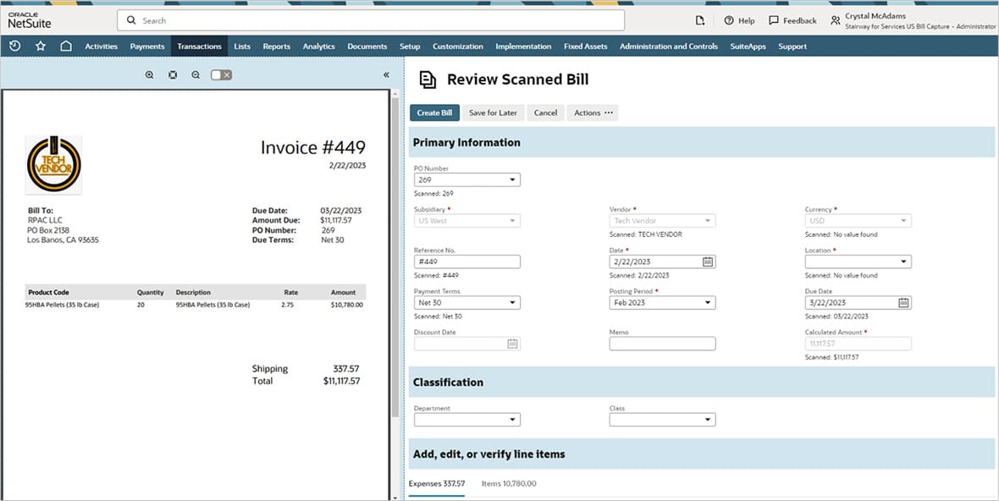Open the NetSuite Home icon
Viewport: 999px width, 501px height.
67,46
